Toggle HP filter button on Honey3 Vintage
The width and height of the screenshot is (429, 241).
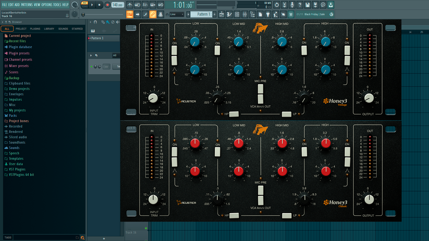pos(234,114)
